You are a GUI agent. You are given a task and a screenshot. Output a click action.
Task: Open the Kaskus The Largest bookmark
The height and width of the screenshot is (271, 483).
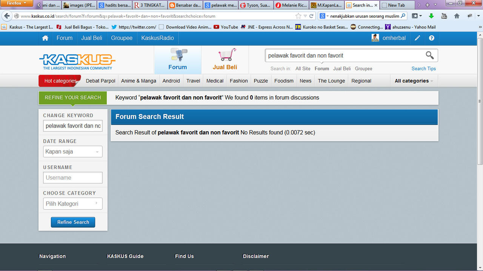pos(28,27)
